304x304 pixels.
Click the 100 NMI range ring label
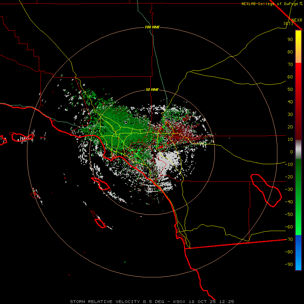152,27
